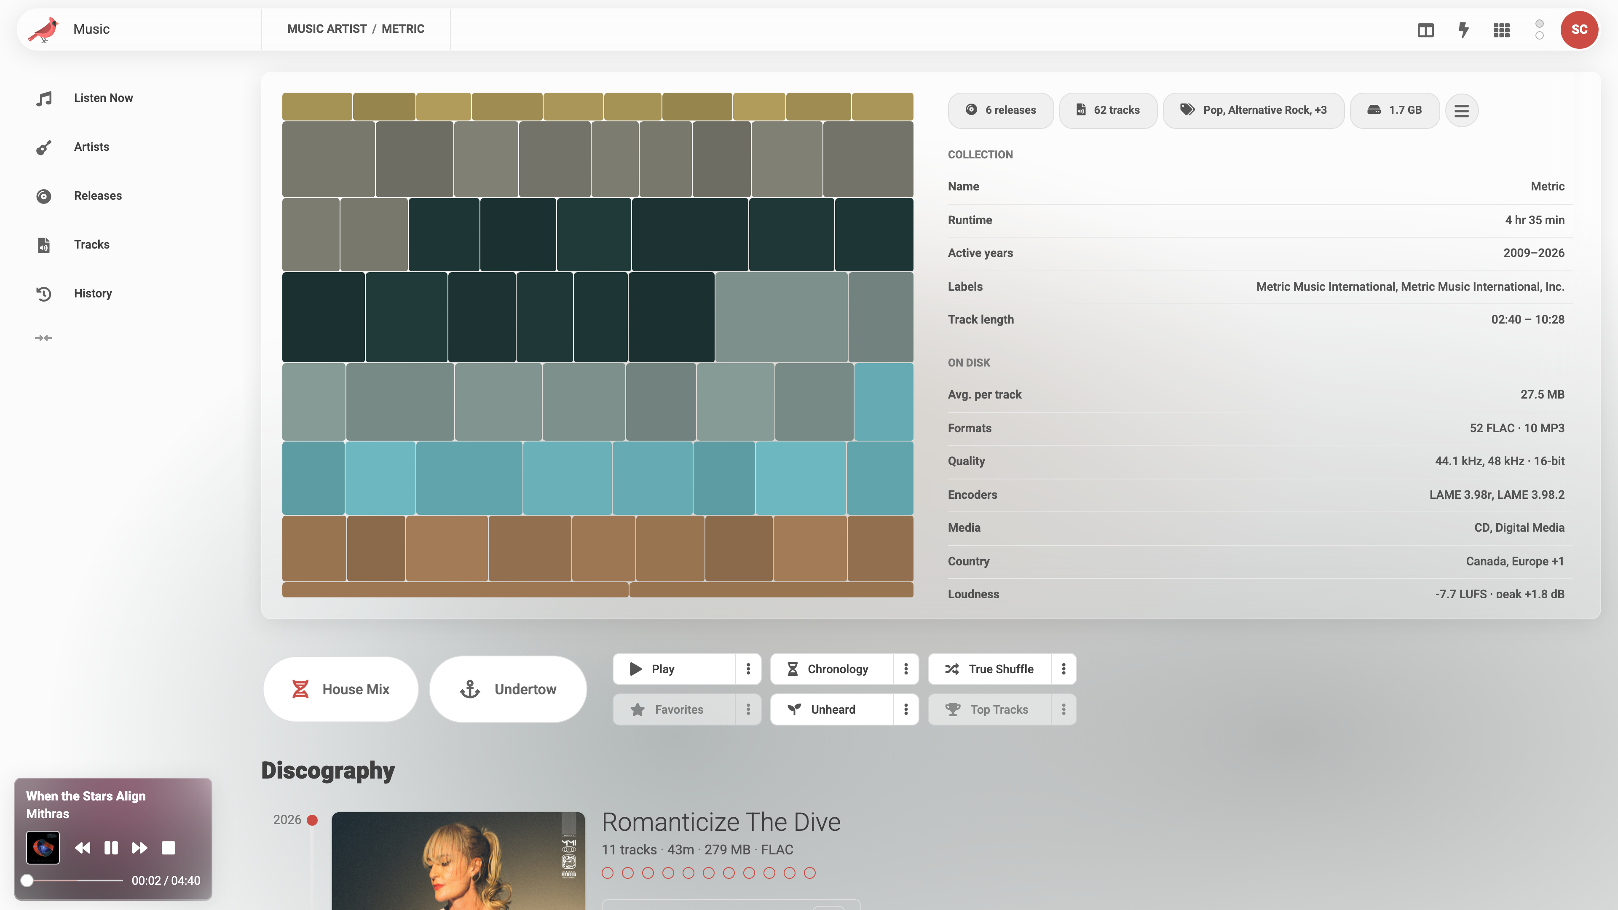The width and height of the screenshot is (1618, 910).
Task: Open the Romanticize The Dive release title
Action: [x=721, y=822]
